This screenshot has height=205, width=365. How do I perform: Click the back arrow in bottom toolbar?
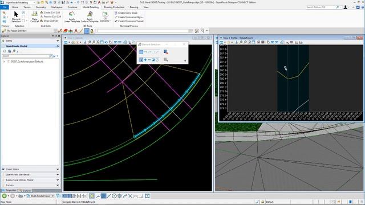pyautogui.click(x=4, y=196)
